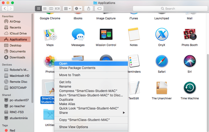Choose Get Info in the context menu
The height and width of the screenshot is (132, 209).
(x=91, y=82)
